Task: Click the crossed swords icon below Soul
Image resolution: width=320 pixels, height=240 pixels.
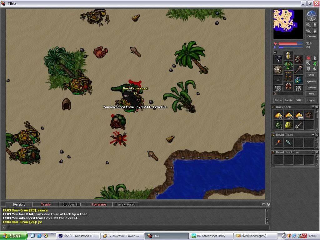Action: [275, 93]
